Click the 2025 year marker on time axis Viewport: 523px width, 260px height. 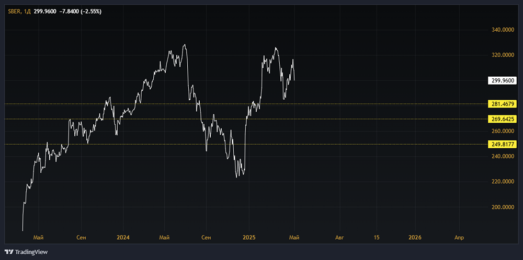(249, 238)
